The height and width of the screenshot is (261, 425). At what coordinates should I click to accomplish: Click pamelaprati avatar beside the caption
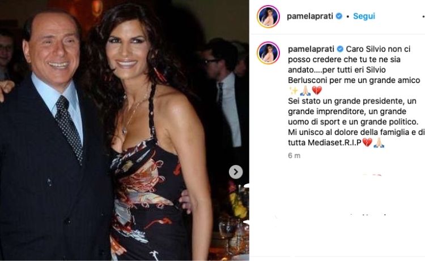tap(268, 53)
